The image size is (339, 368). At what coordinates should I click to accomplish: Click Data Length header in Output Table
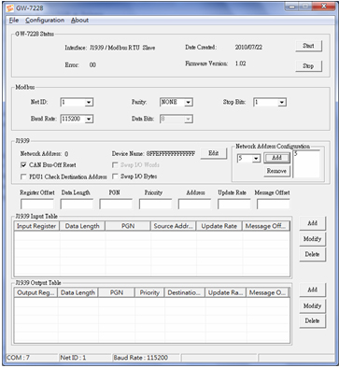tap(78, 292)
